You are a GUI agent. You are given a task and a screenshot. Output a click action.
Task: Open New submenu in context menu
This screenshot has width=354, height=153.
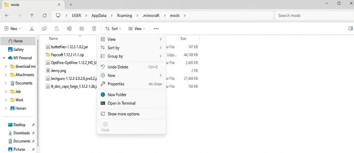tap(131, 75)
